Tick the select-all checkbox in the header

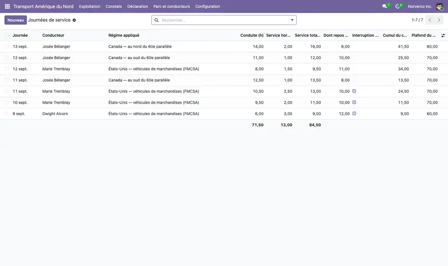coord(6,35)
